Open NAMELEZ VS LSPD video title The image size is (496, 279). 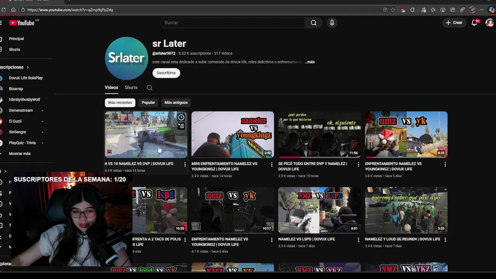307,239
